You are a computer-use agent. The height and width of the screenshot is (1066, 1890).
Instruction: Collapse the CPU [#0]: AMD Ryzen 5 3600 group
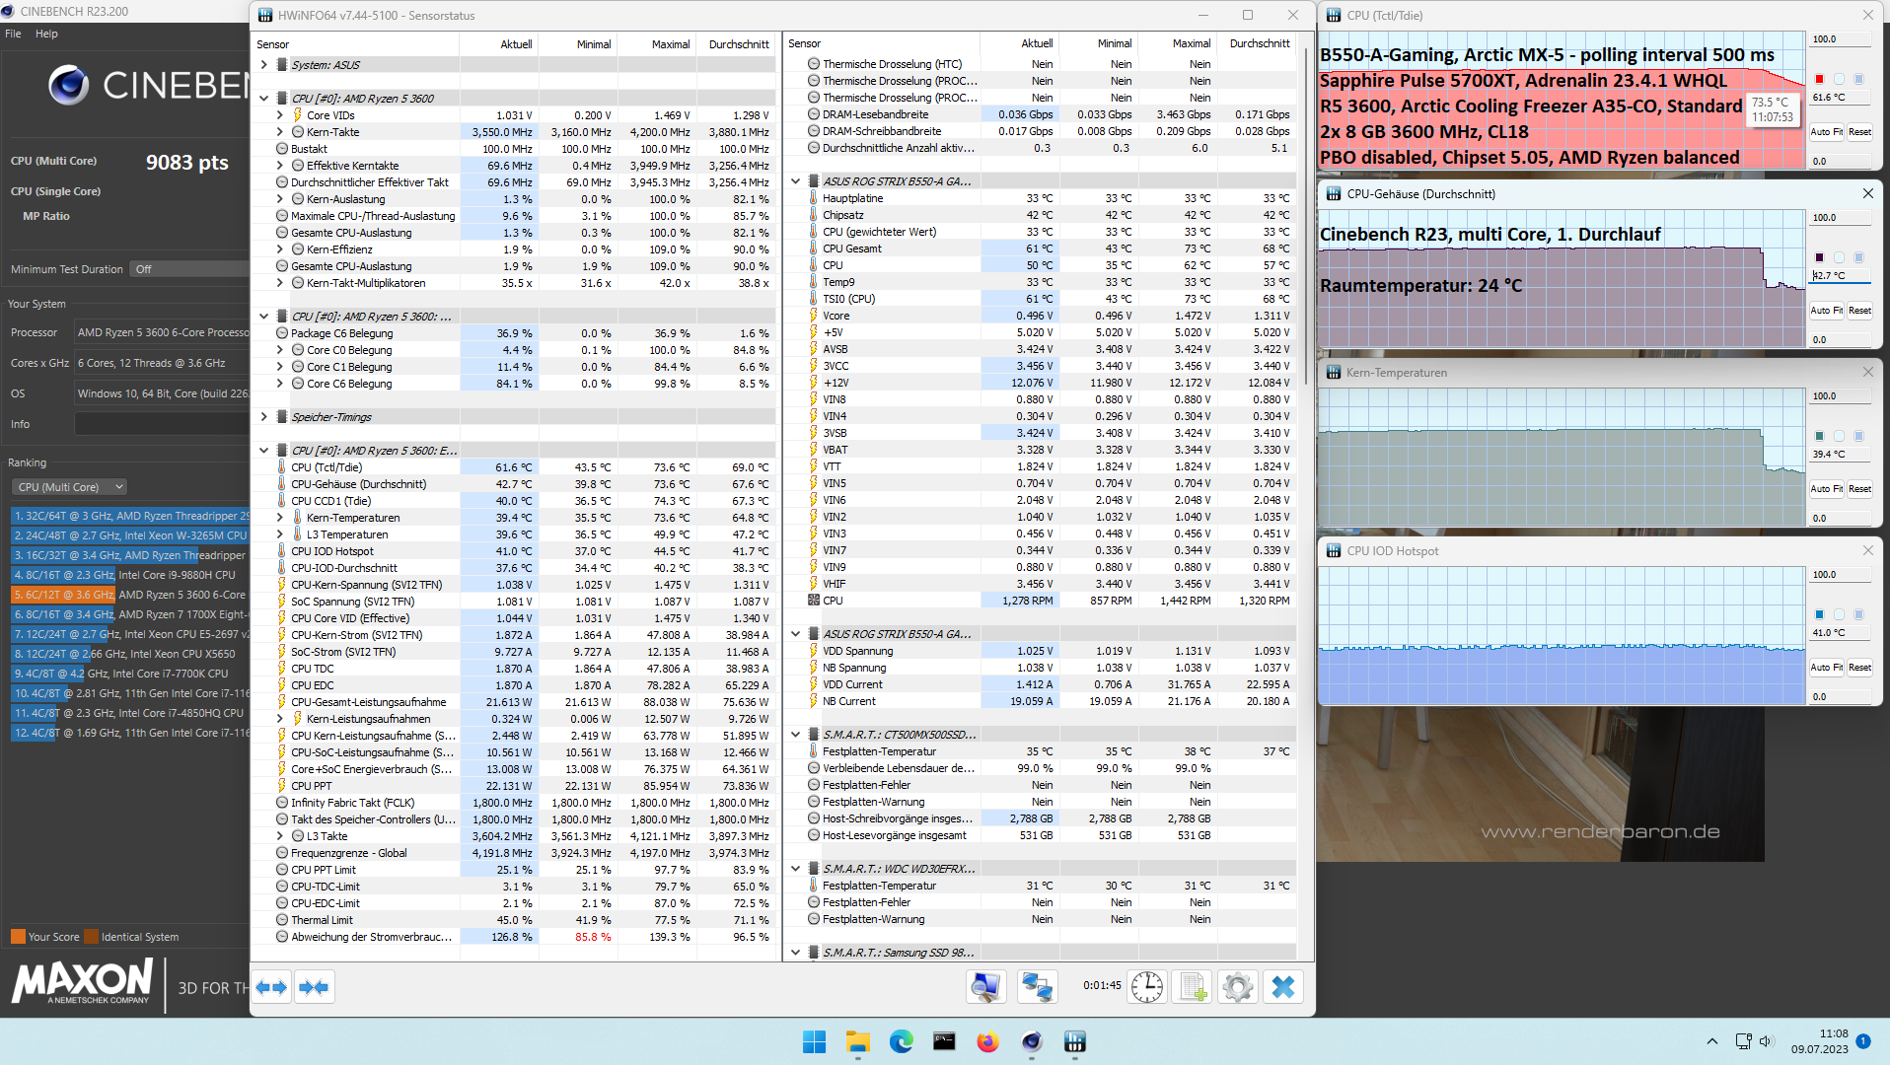coord(263,99)
